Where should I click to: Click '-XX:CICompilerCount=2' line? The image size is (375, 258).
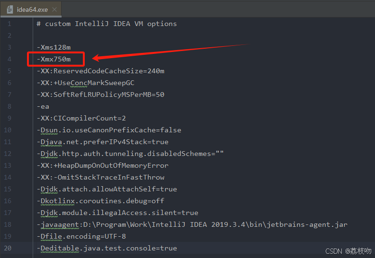click(x=81, y=118)
